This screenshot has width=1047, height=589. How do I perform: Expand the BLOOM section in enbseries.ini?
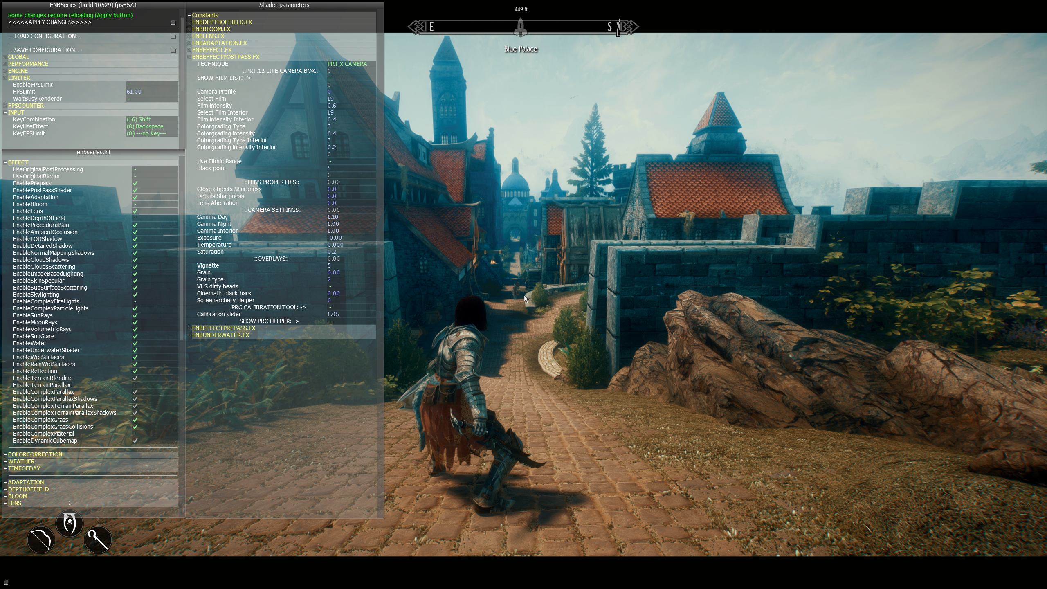(x=5, y=496)
